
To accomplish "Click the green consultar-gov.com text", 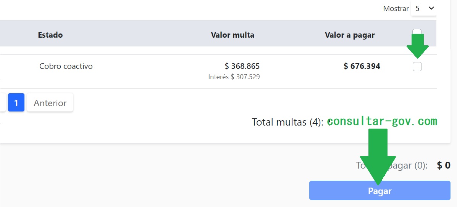I will (x=382, y=121).
